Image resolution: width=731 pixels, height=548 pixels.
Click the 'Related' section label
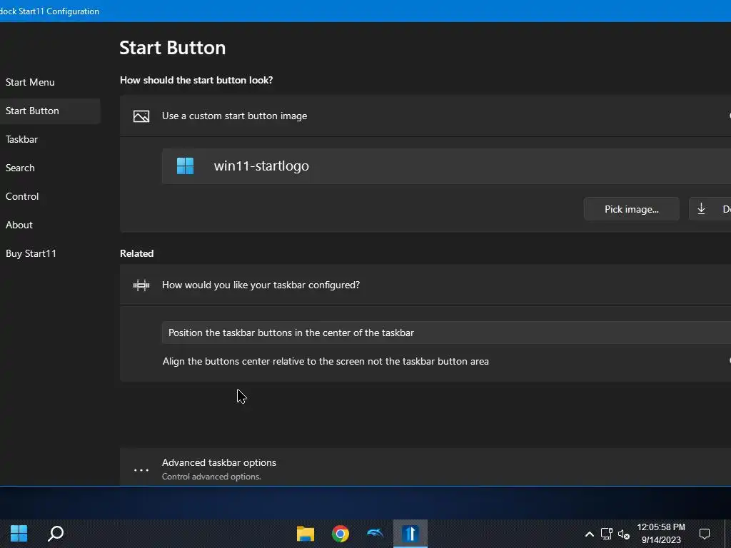pyautogui.click(x=136, y=253)
